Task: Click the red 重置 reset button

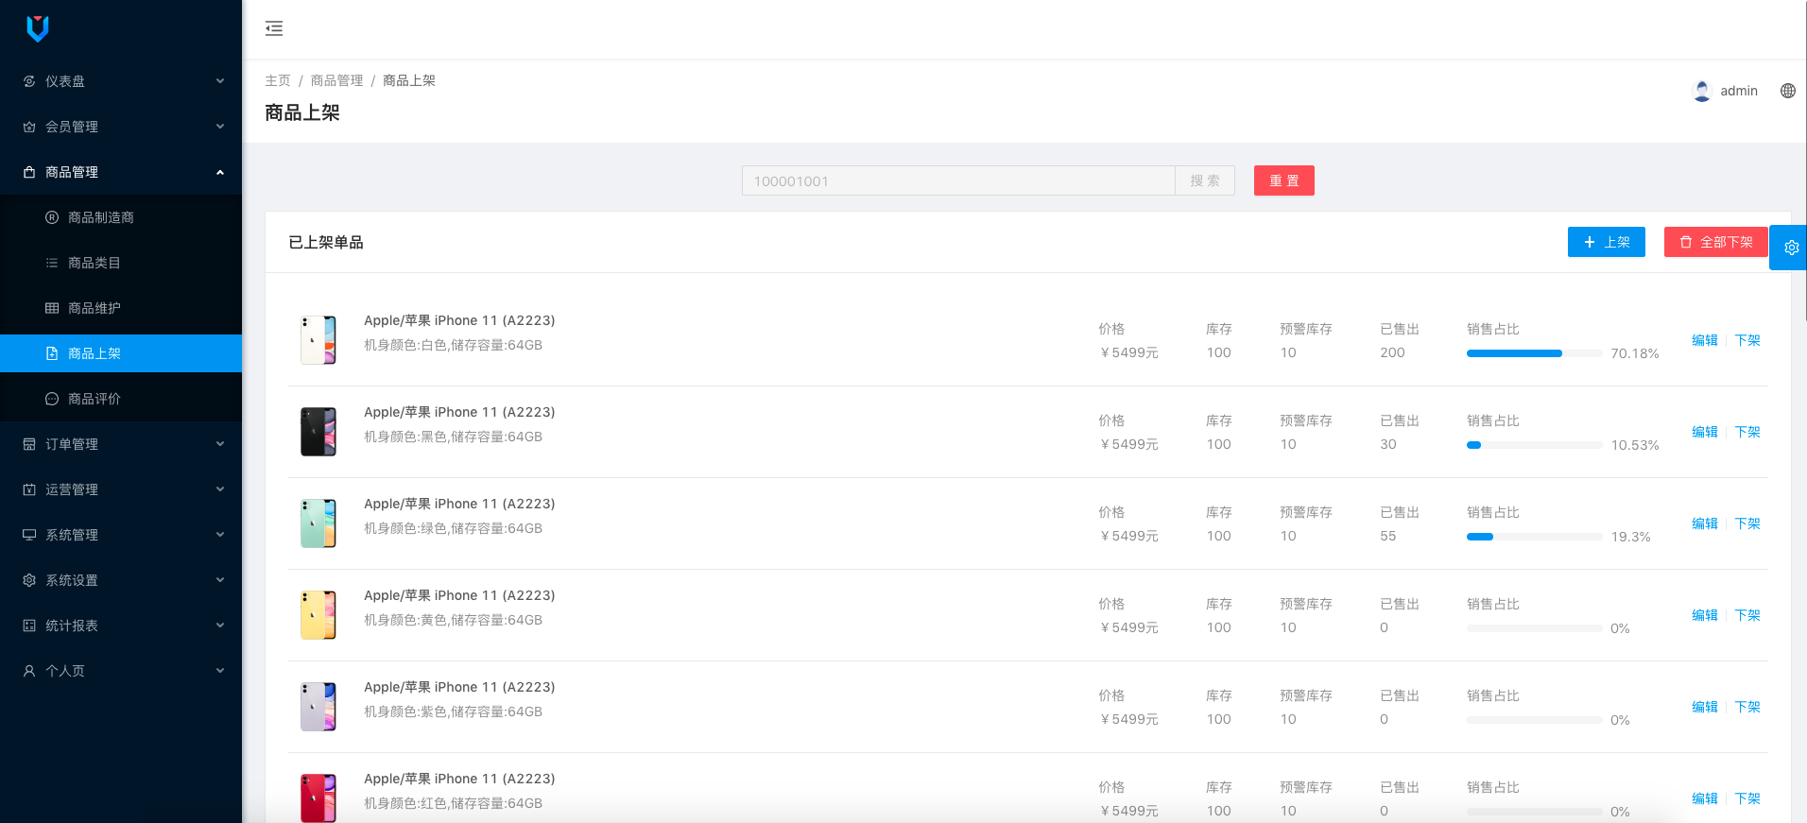Action: point(1284,180)
